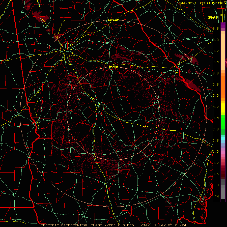Click the 8.2 value on color scale
This screenshot has width=227, height=227.
(x=216, y=51)
